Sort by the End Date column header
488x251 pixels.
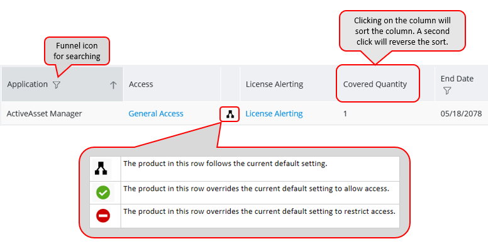pyautogui.click(x=457, y=79)
